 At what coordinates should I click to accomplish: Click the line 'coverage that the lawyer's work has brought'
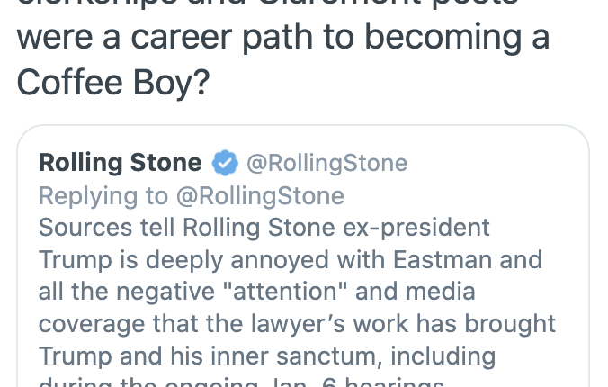pyautogui.click(x=297, y=324)
